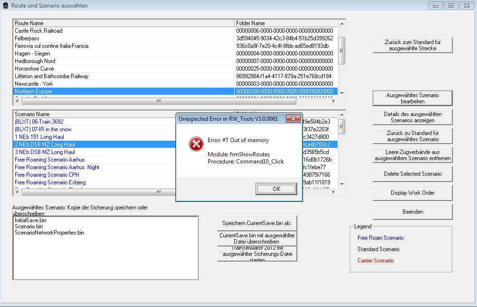477x307 pixels.
Task: Select Free Roaming Scenario CPH
Action: pyautogui.click(x=94, y=175)
